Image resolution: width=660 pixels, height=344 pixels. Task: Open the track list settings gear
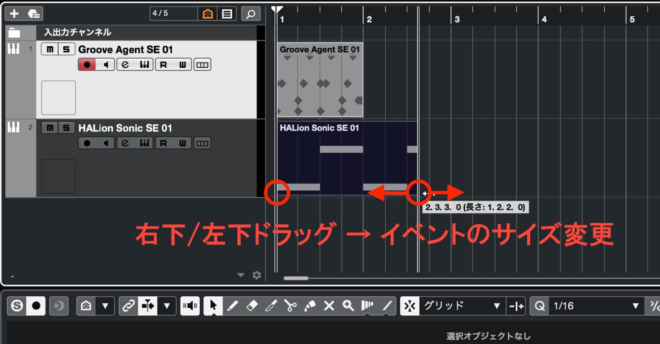click(x=256, y=275)
